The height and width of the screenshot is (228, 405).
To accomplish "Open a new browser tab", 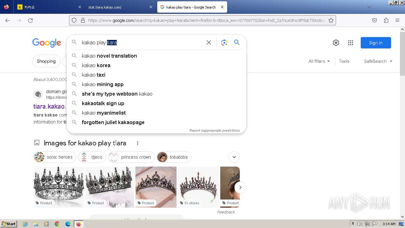I will [x=234, y=7].
